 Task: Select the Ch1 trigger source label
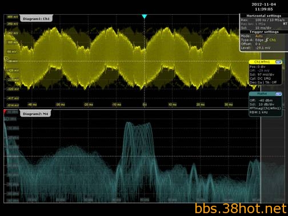pyautogui.click(x=273, y=40)
